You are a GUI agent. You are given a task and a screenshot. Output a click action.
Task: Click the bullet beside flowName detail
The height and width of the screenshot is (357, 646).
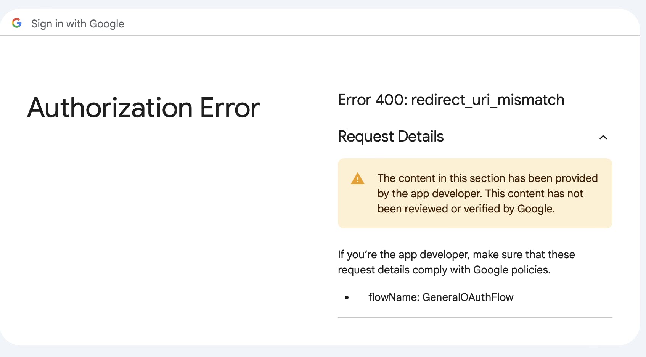click(x=346, y=297)
